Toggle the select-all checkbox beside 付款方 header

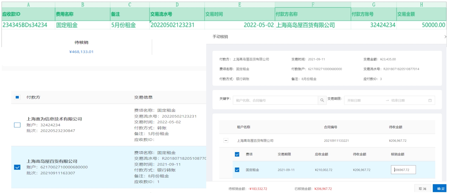17,97
